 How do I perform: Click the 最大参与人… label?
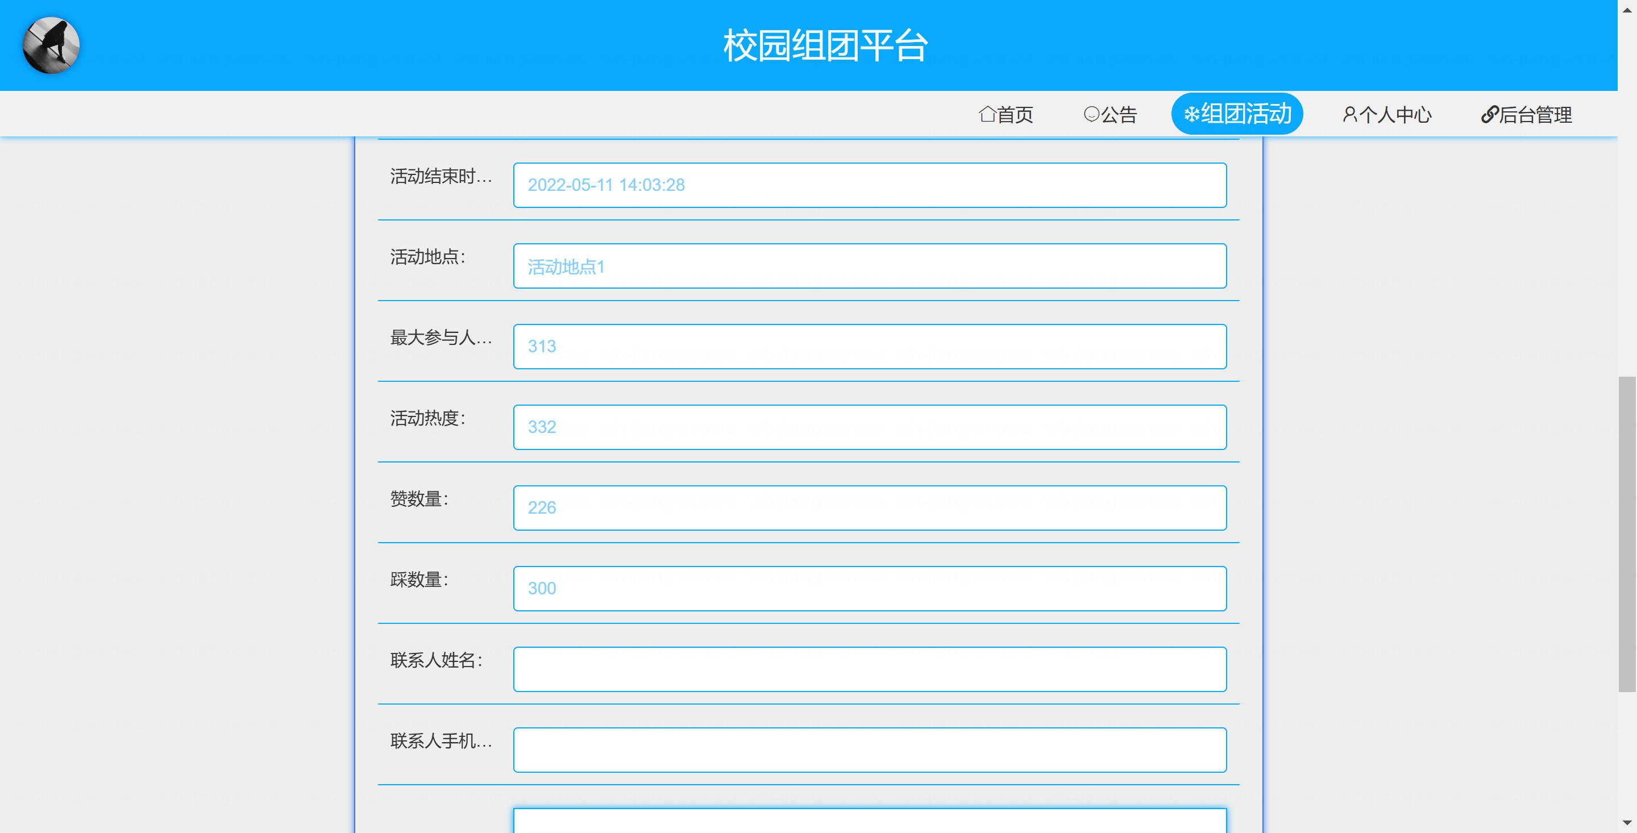pos(441,338)
